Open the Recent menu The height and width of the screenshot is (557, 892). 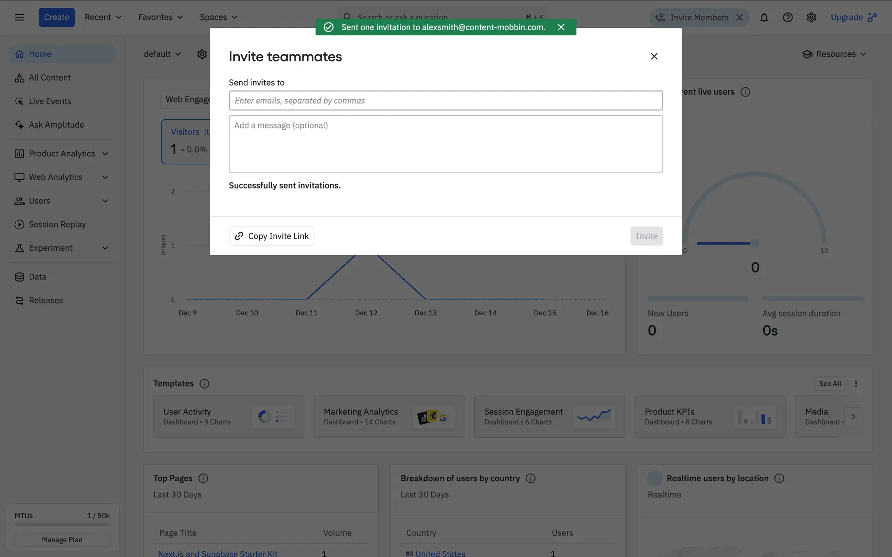point(103,17)
